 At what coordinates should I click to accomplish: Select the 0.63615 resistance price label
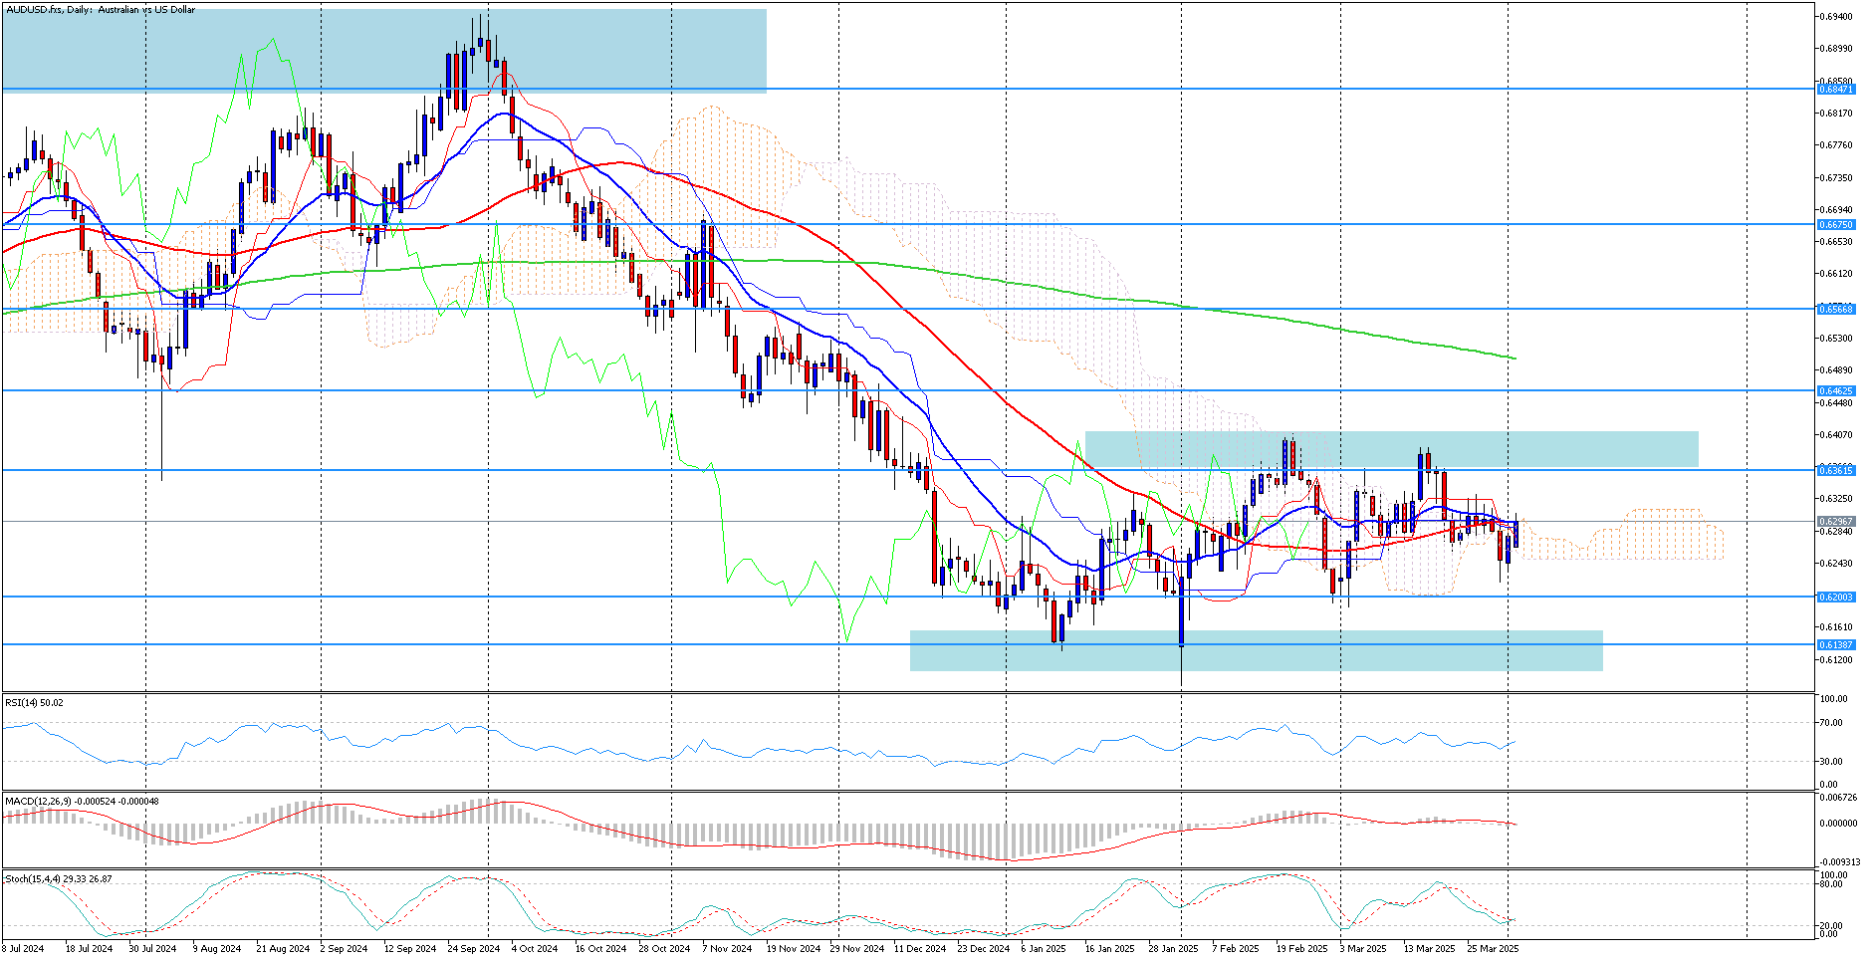pos(1836,470)
